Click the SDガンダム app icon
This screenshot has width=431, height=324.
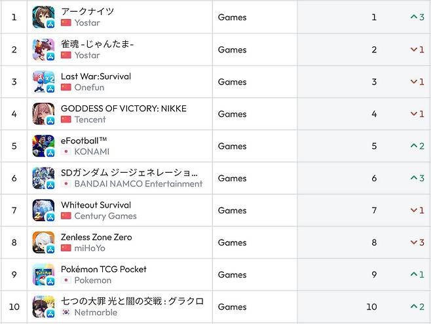tap(43, 178)
